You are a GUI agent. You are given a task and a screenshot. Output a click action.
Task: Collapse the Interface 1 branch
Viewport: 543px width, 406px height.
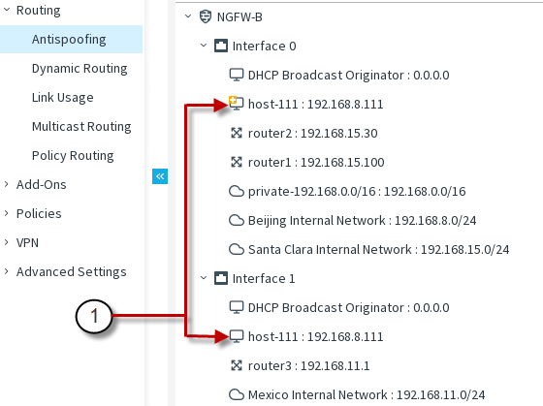[x=204, y=278]
